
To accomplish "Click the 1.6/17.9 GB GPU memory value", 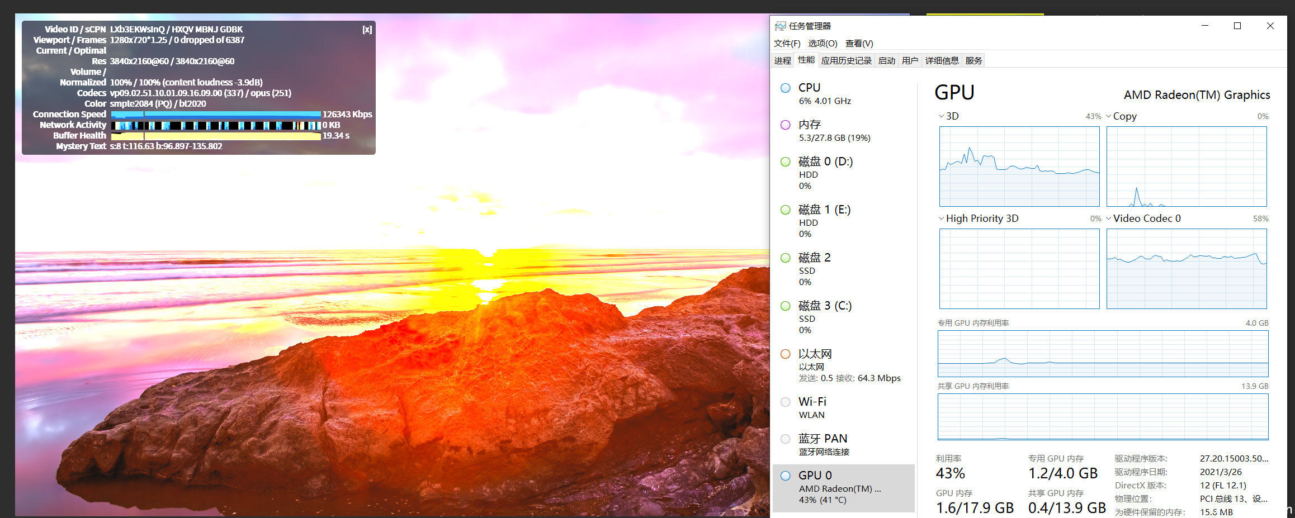I will tap(975, 508).
